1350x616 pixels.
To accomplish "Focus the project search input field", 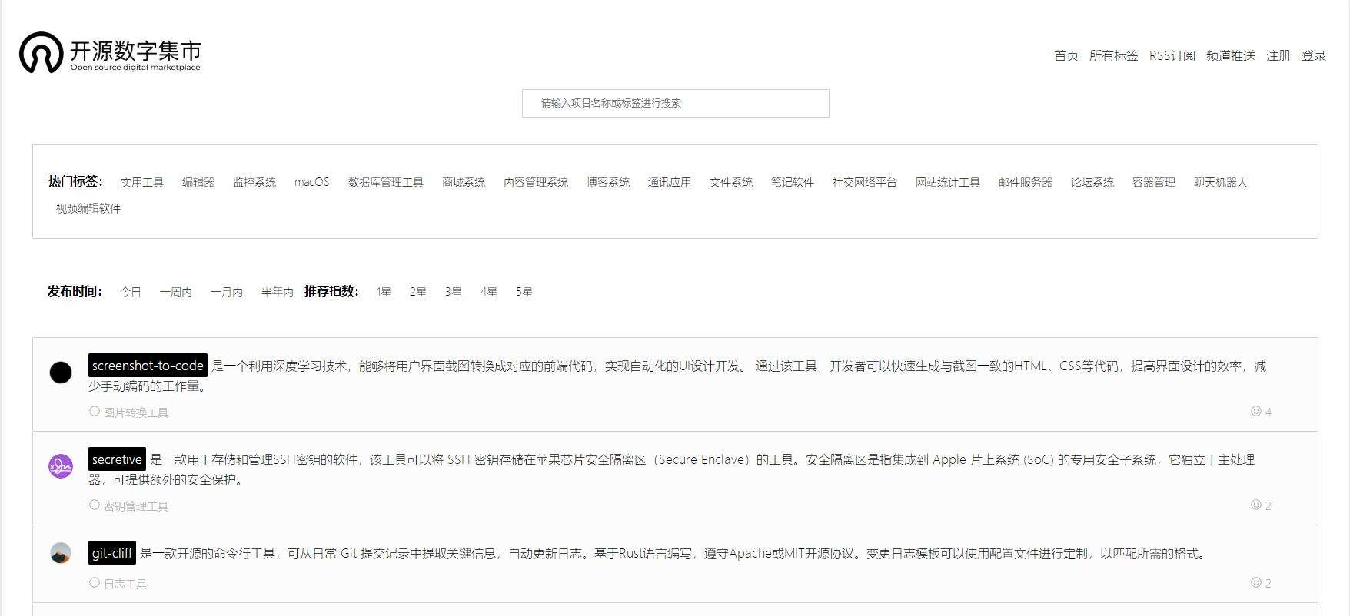I will (675, 103).
